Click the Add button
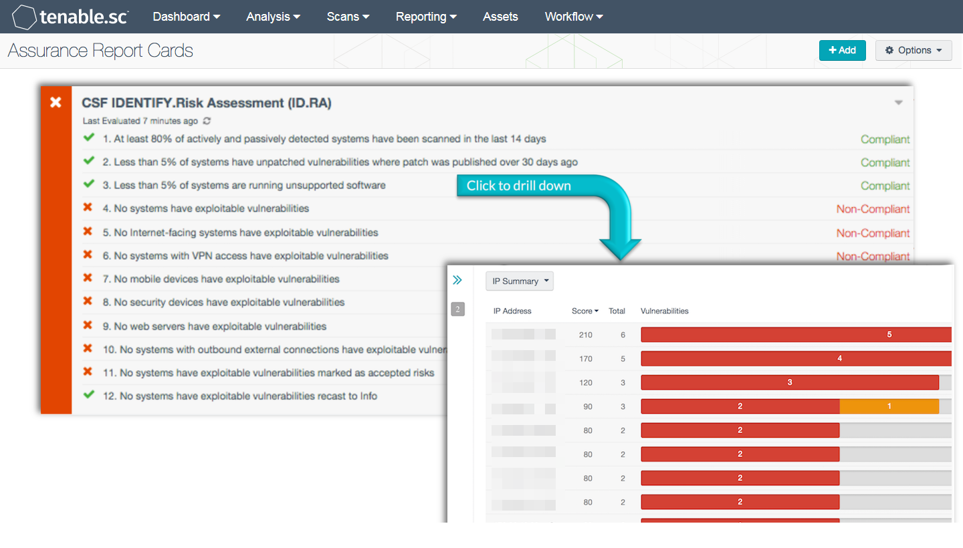Viewport: 963px width, 548px height. [843, 50]
